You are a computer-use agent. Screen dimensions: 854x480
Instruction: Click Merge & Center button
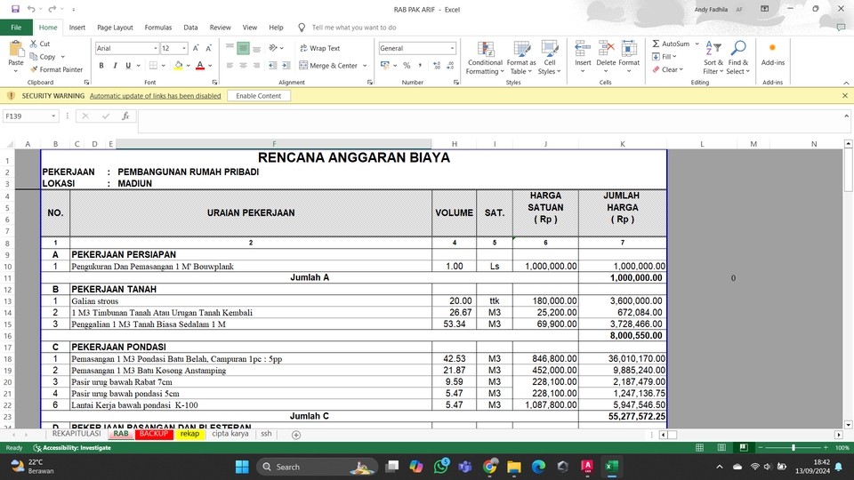[328, 65]
